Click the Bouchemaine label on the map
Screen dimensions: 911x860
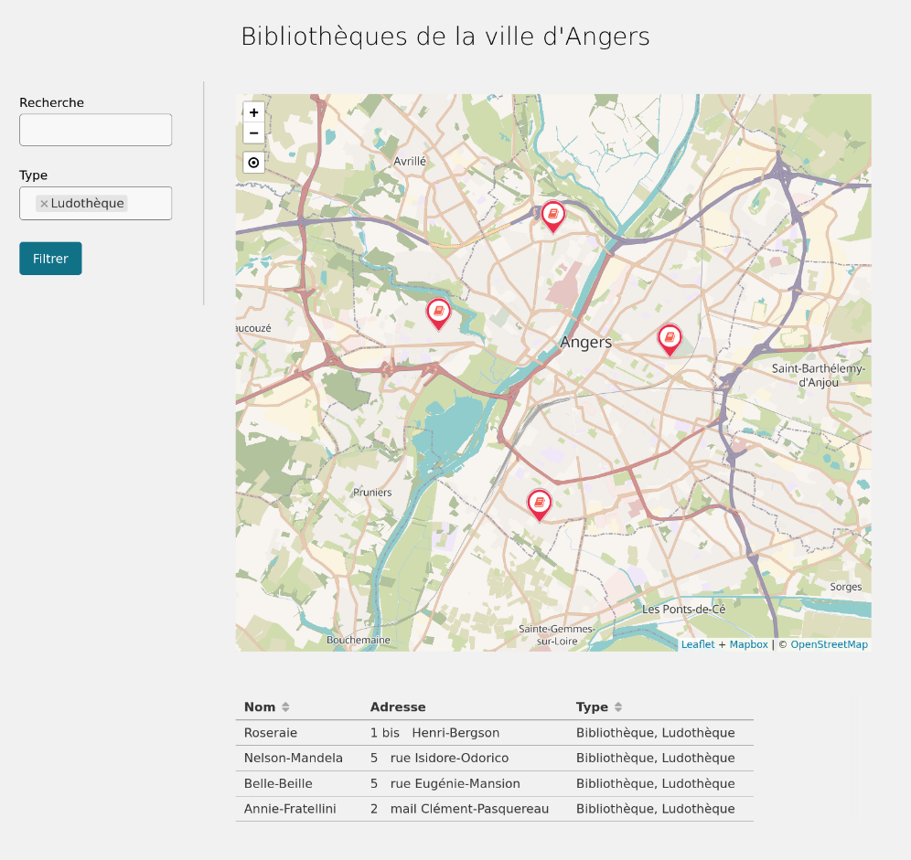pyautogui.click(x=359, y=640)
